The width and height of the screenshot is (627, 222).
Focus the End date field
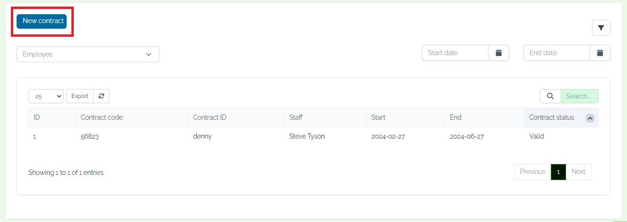pyautogui.click(x=557, y=53)
